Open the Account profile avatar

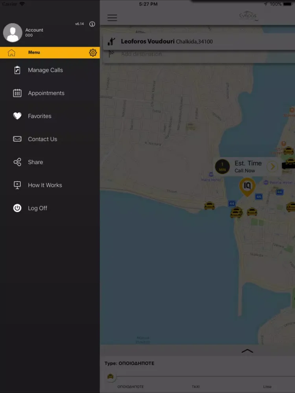pyautogui.click(x=13, y=33)
